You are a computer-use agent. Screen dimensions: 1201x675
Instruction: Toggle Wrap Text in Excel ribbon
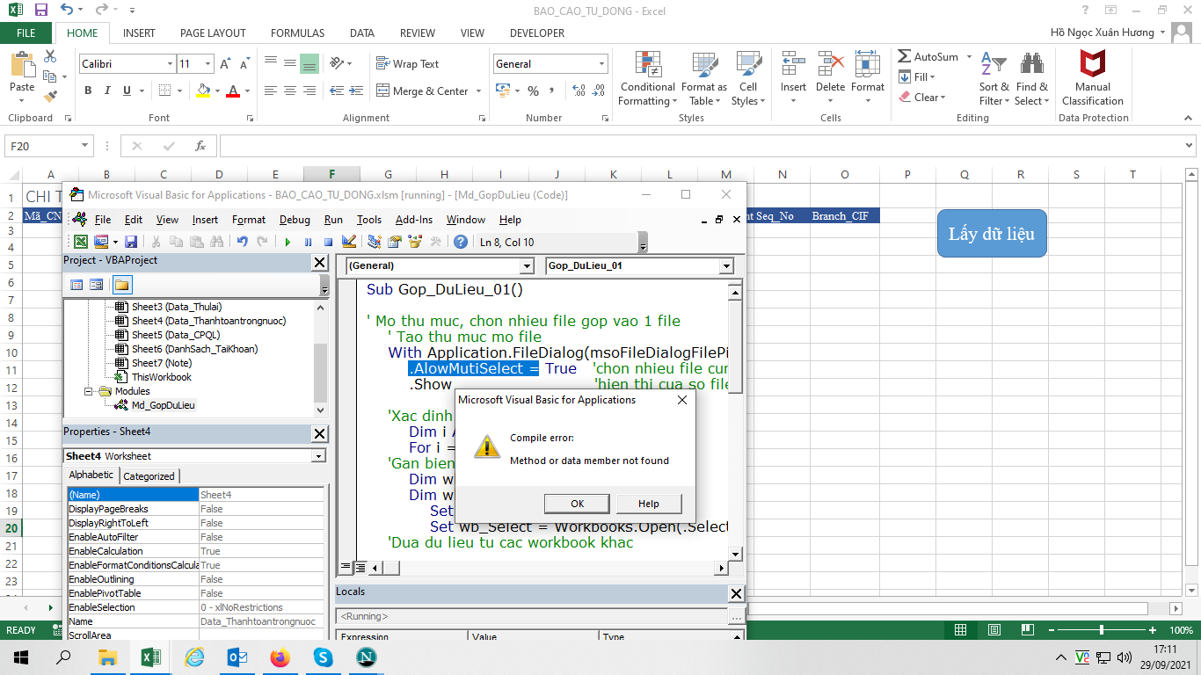[x=408, y=63]
